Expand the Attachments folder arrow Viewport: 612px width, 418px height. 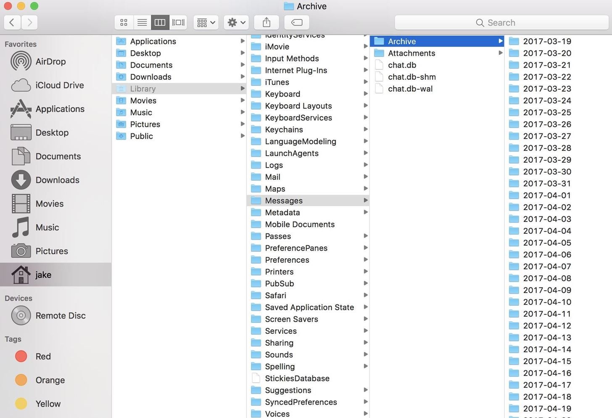(500, 53)
